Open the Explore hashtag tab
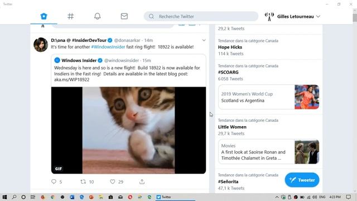The image size is (357, 201). click(x=71, y=16)
